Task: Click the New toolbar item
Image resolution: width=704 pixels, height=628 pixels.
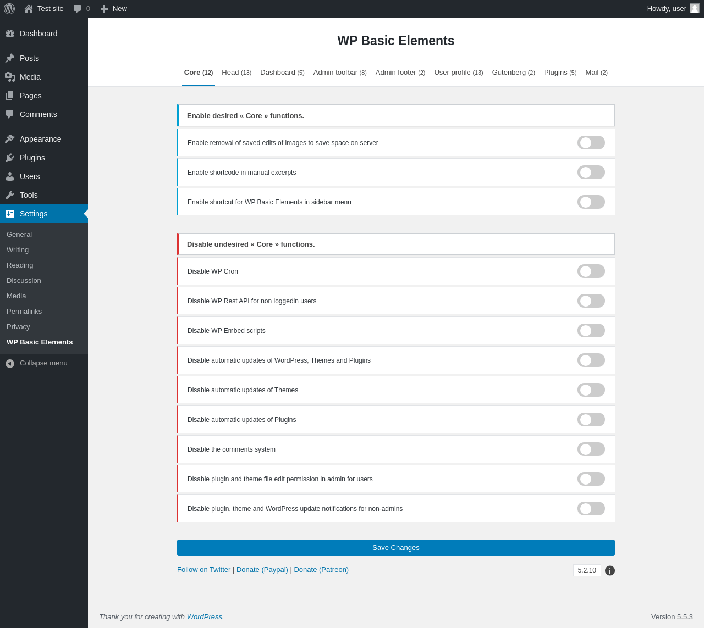Action: [113, 9]
